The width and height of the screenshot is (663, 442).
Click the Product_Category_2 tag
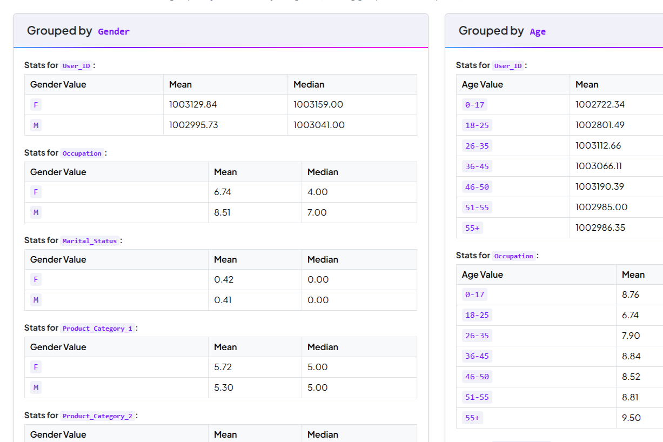tap(97, 416)
